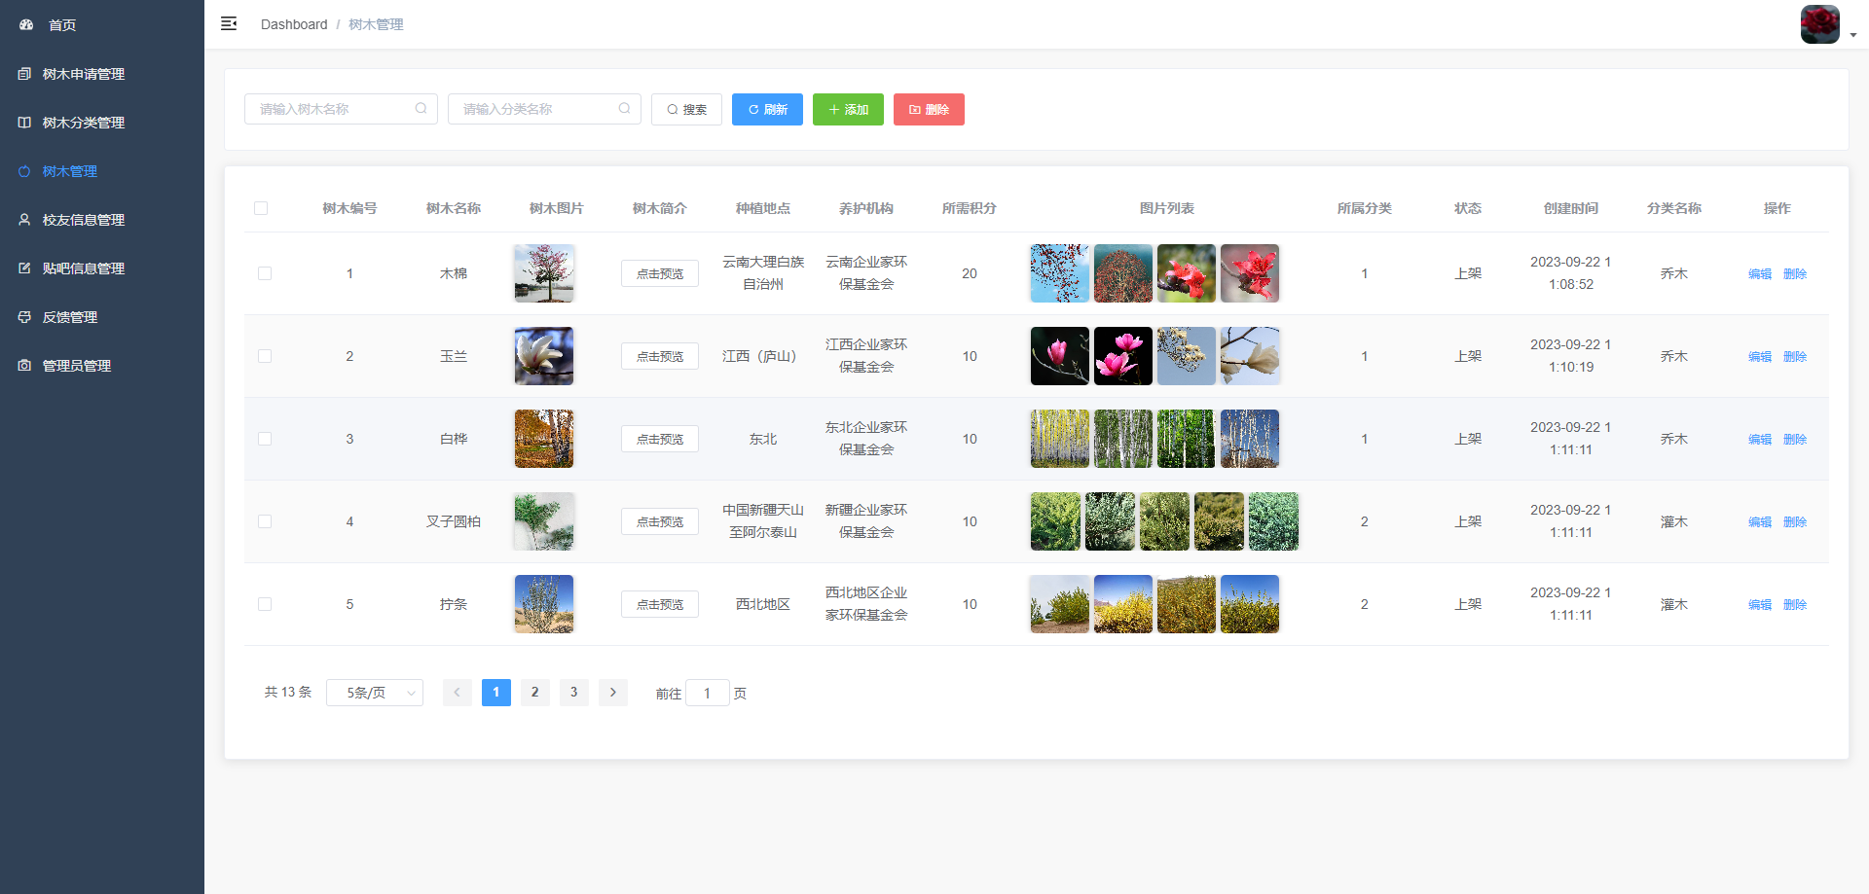1869x894 pixels.
Task: Toggle the sidebar collapse hamburger icon
Action: click(x=229, y=23)
